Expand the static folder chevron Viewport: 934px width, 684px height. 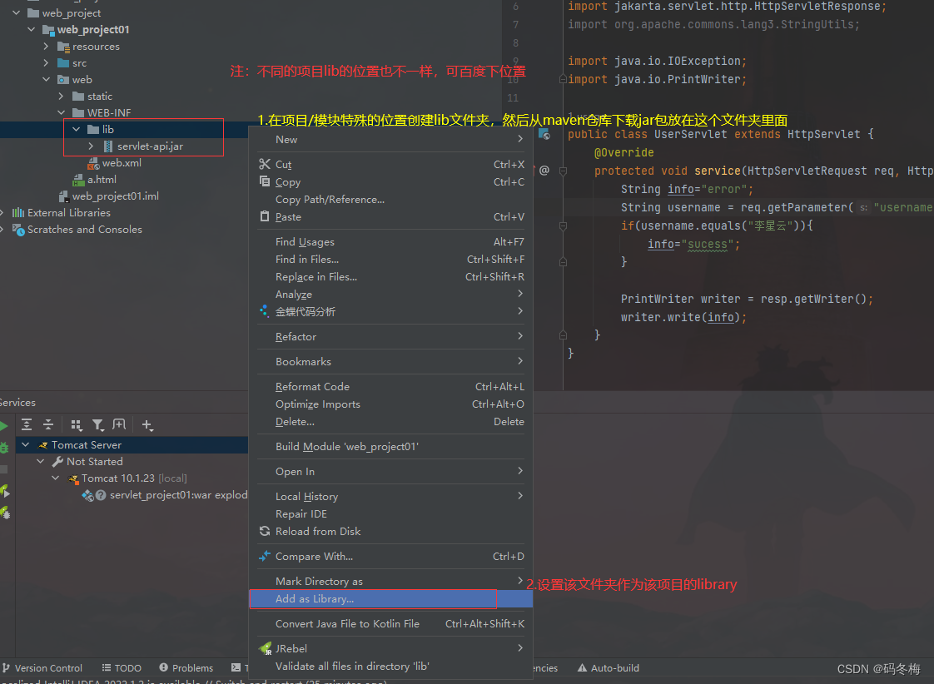coord(61,96)
